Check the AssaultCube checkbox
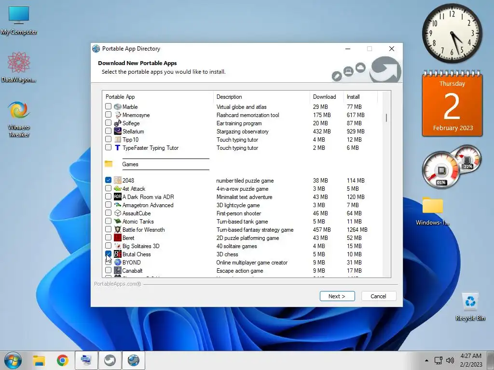The width and height of the screenshot is (494, 370). click(108, 212)
